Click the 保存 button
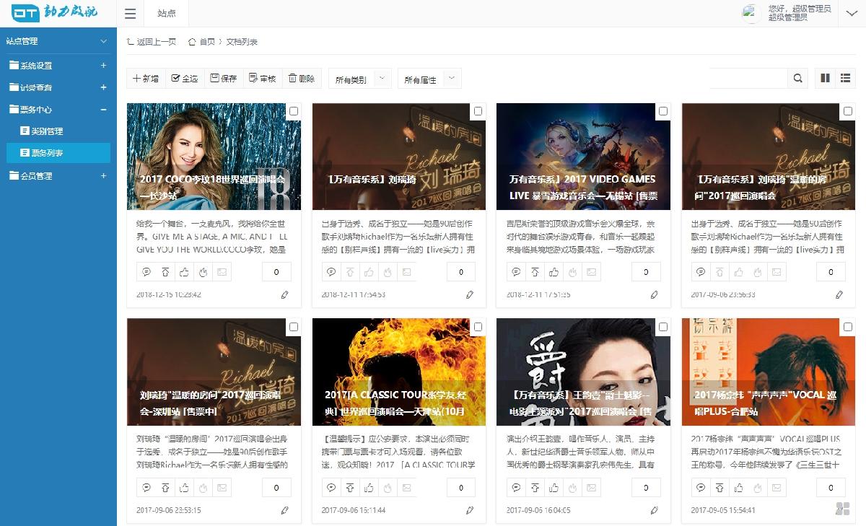Viewport: 866px width, 526px height. pos(224,78)
